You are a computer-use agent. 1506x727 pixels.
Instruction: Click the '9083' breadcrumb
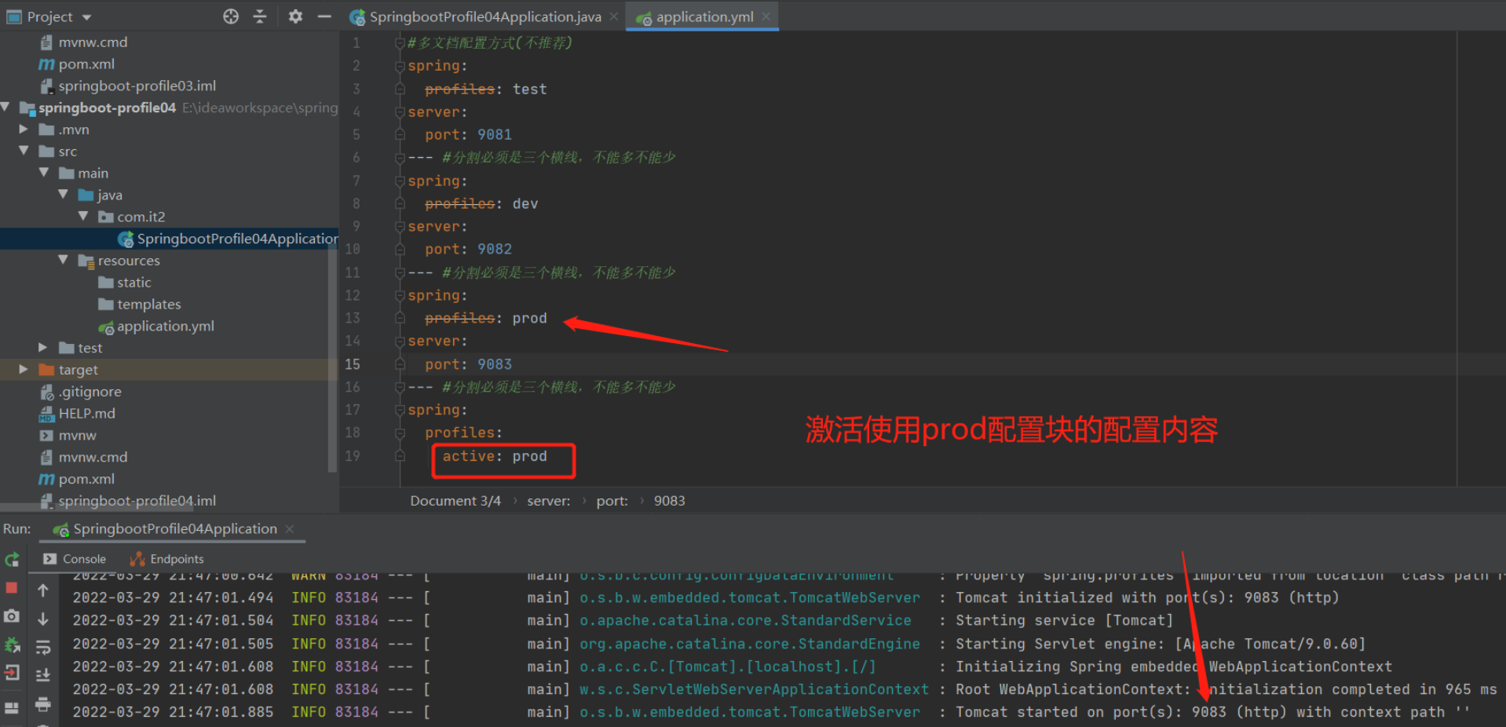tap(670, 501)
